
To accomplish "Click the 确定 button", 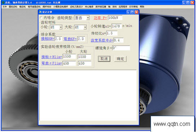I will tap(120, 59).
